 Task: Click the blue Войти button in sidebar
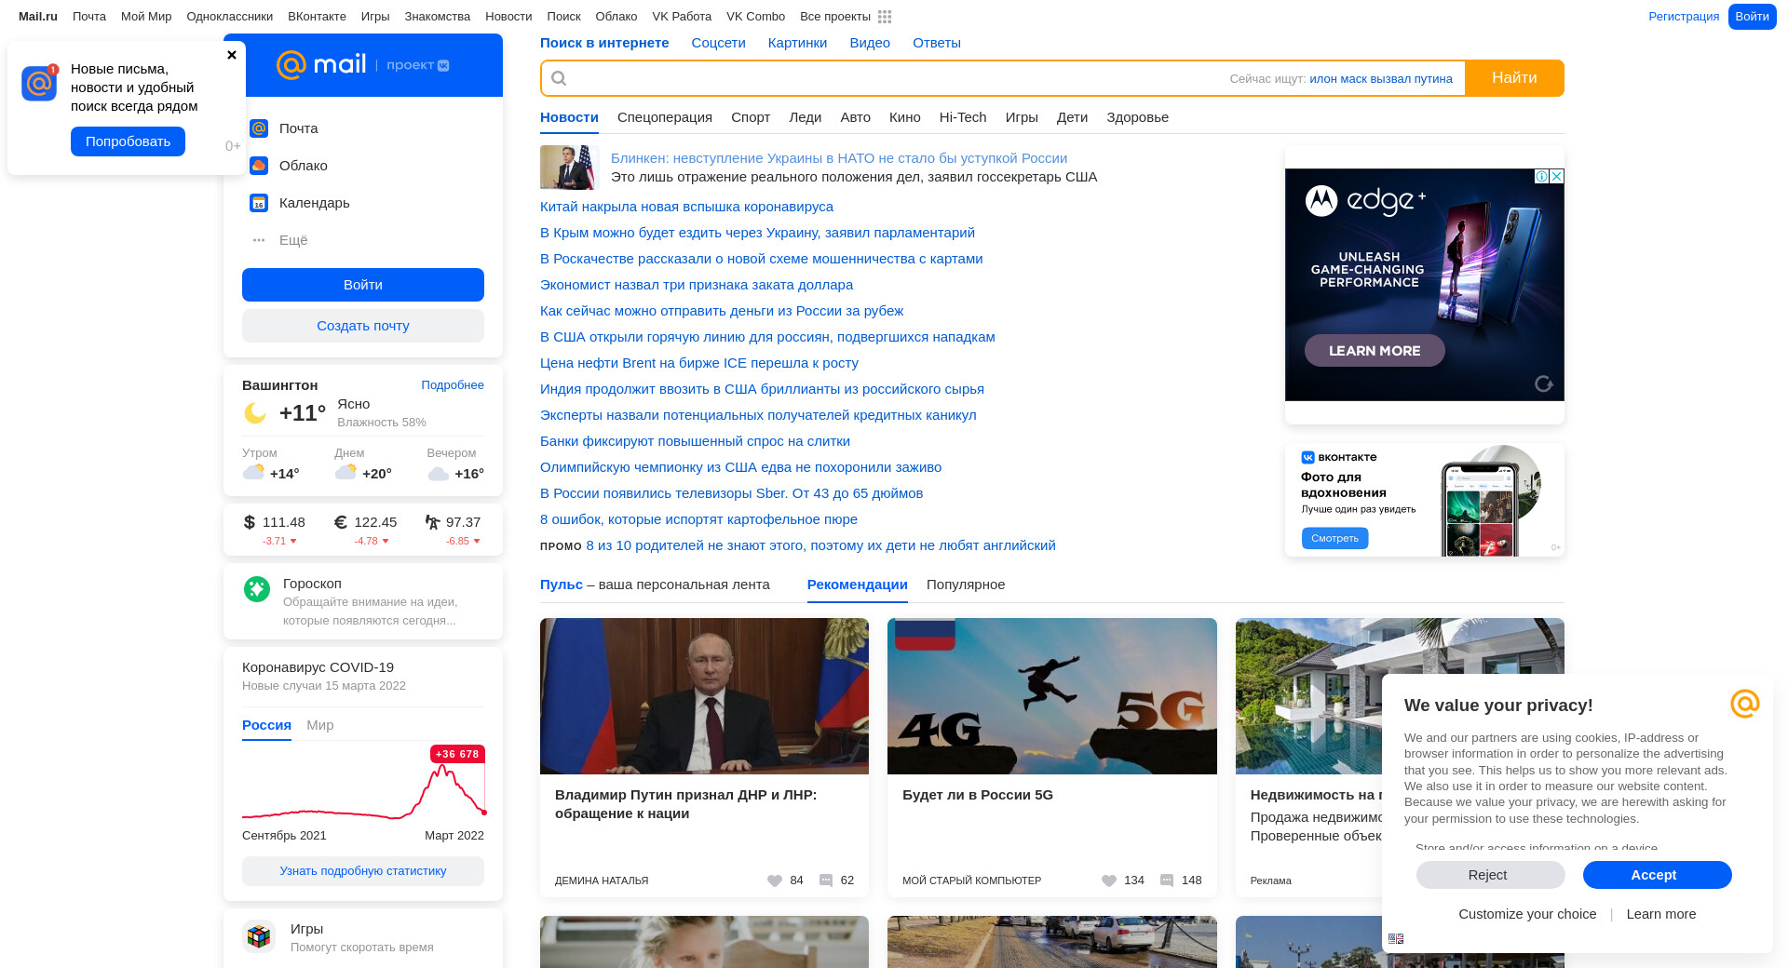pyautogui.click(x=363, y=285)
